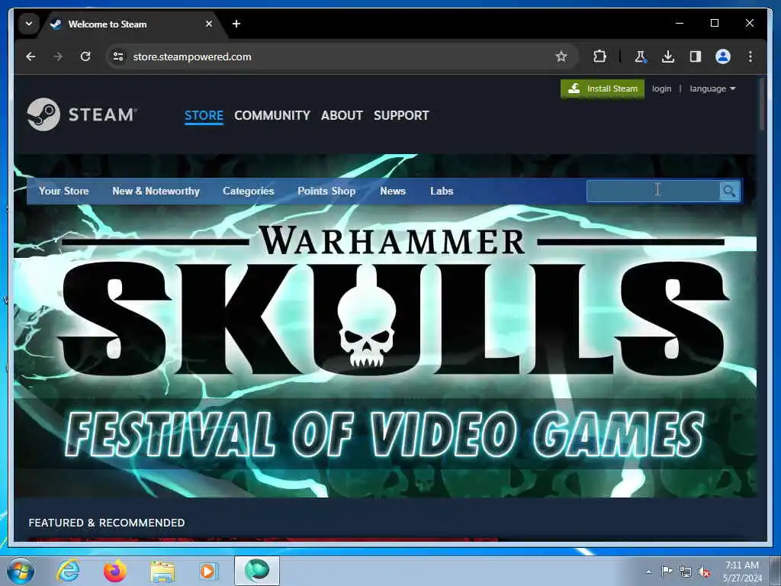Open the network tray icon

pos(686,572)
